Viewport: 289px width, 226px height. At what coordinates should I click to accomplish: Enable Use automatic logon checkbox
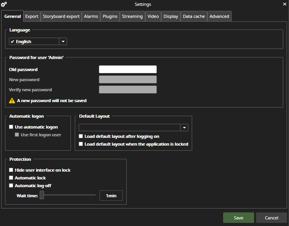pos(11,127)
